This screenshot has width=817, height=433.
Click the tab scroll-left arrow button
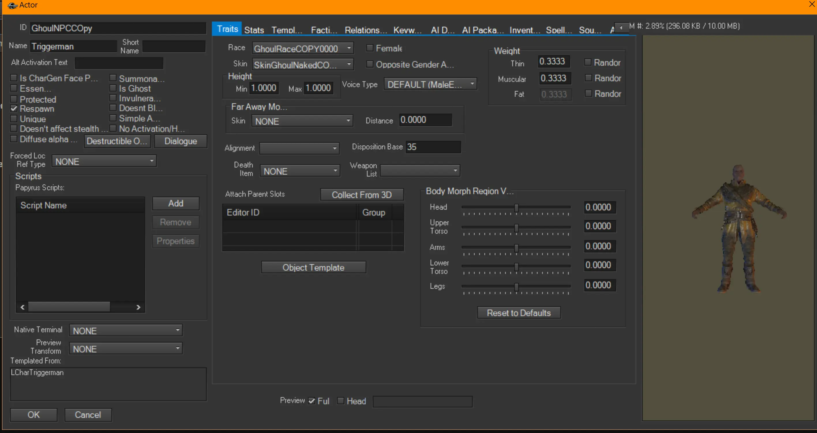pyautogui.click(x=621, y=27)
